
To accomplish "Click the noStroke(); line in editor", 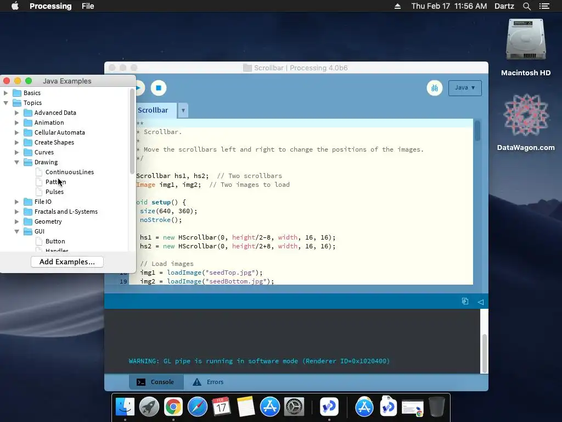I will click(161, 220).
